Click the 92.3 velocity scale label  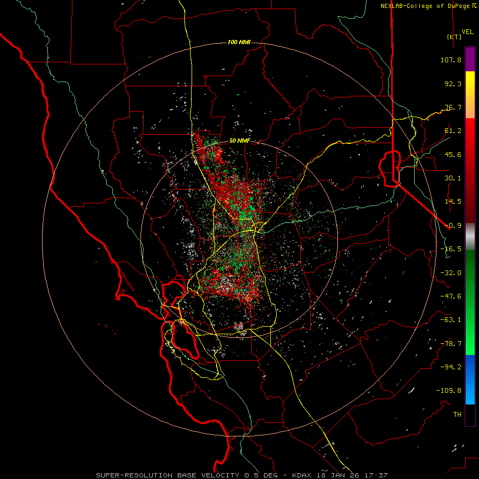coord(453,84)
